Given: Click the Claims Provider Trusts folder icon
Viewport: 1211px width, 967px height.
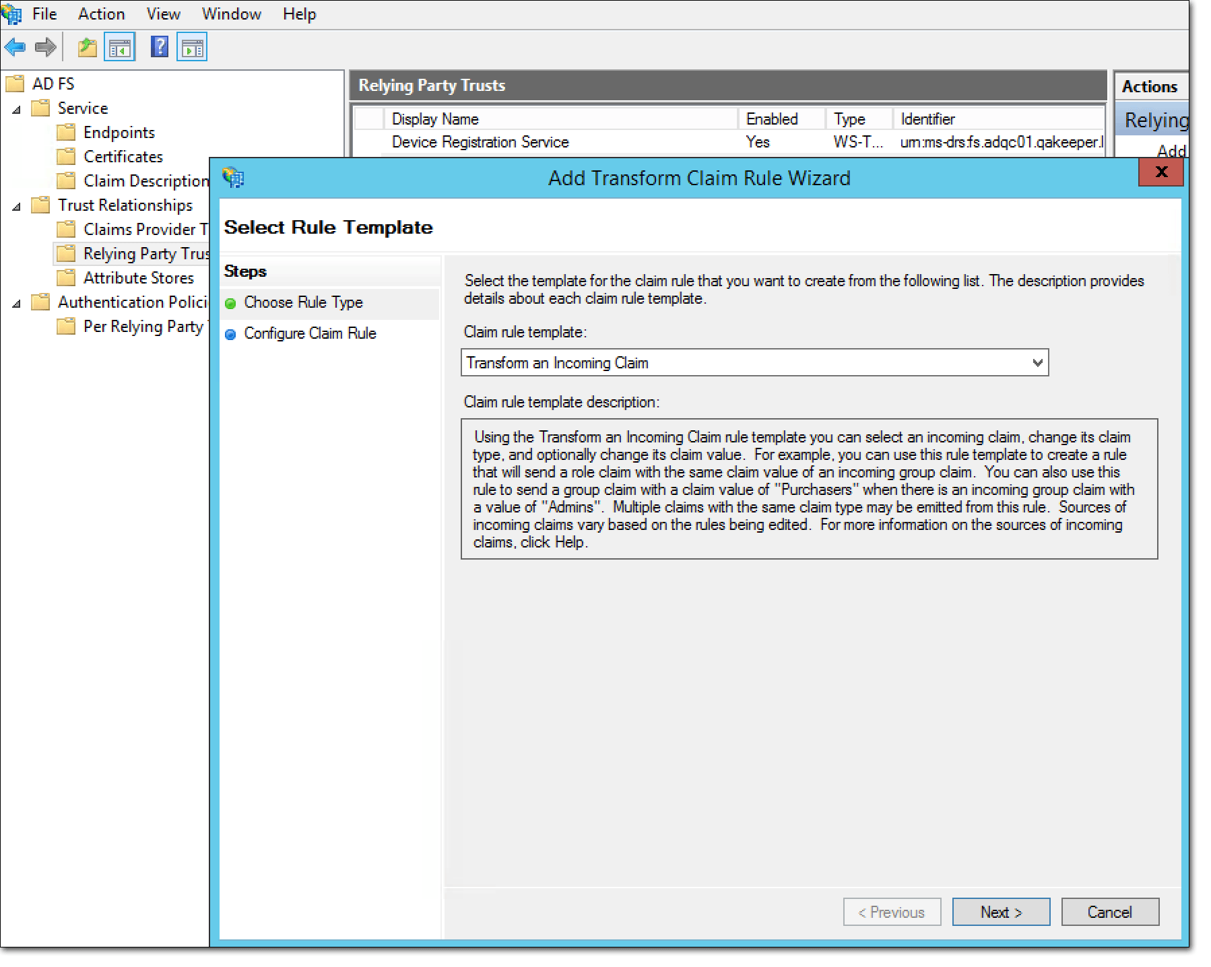Looking at the screenshot, I should coord(67,229).
